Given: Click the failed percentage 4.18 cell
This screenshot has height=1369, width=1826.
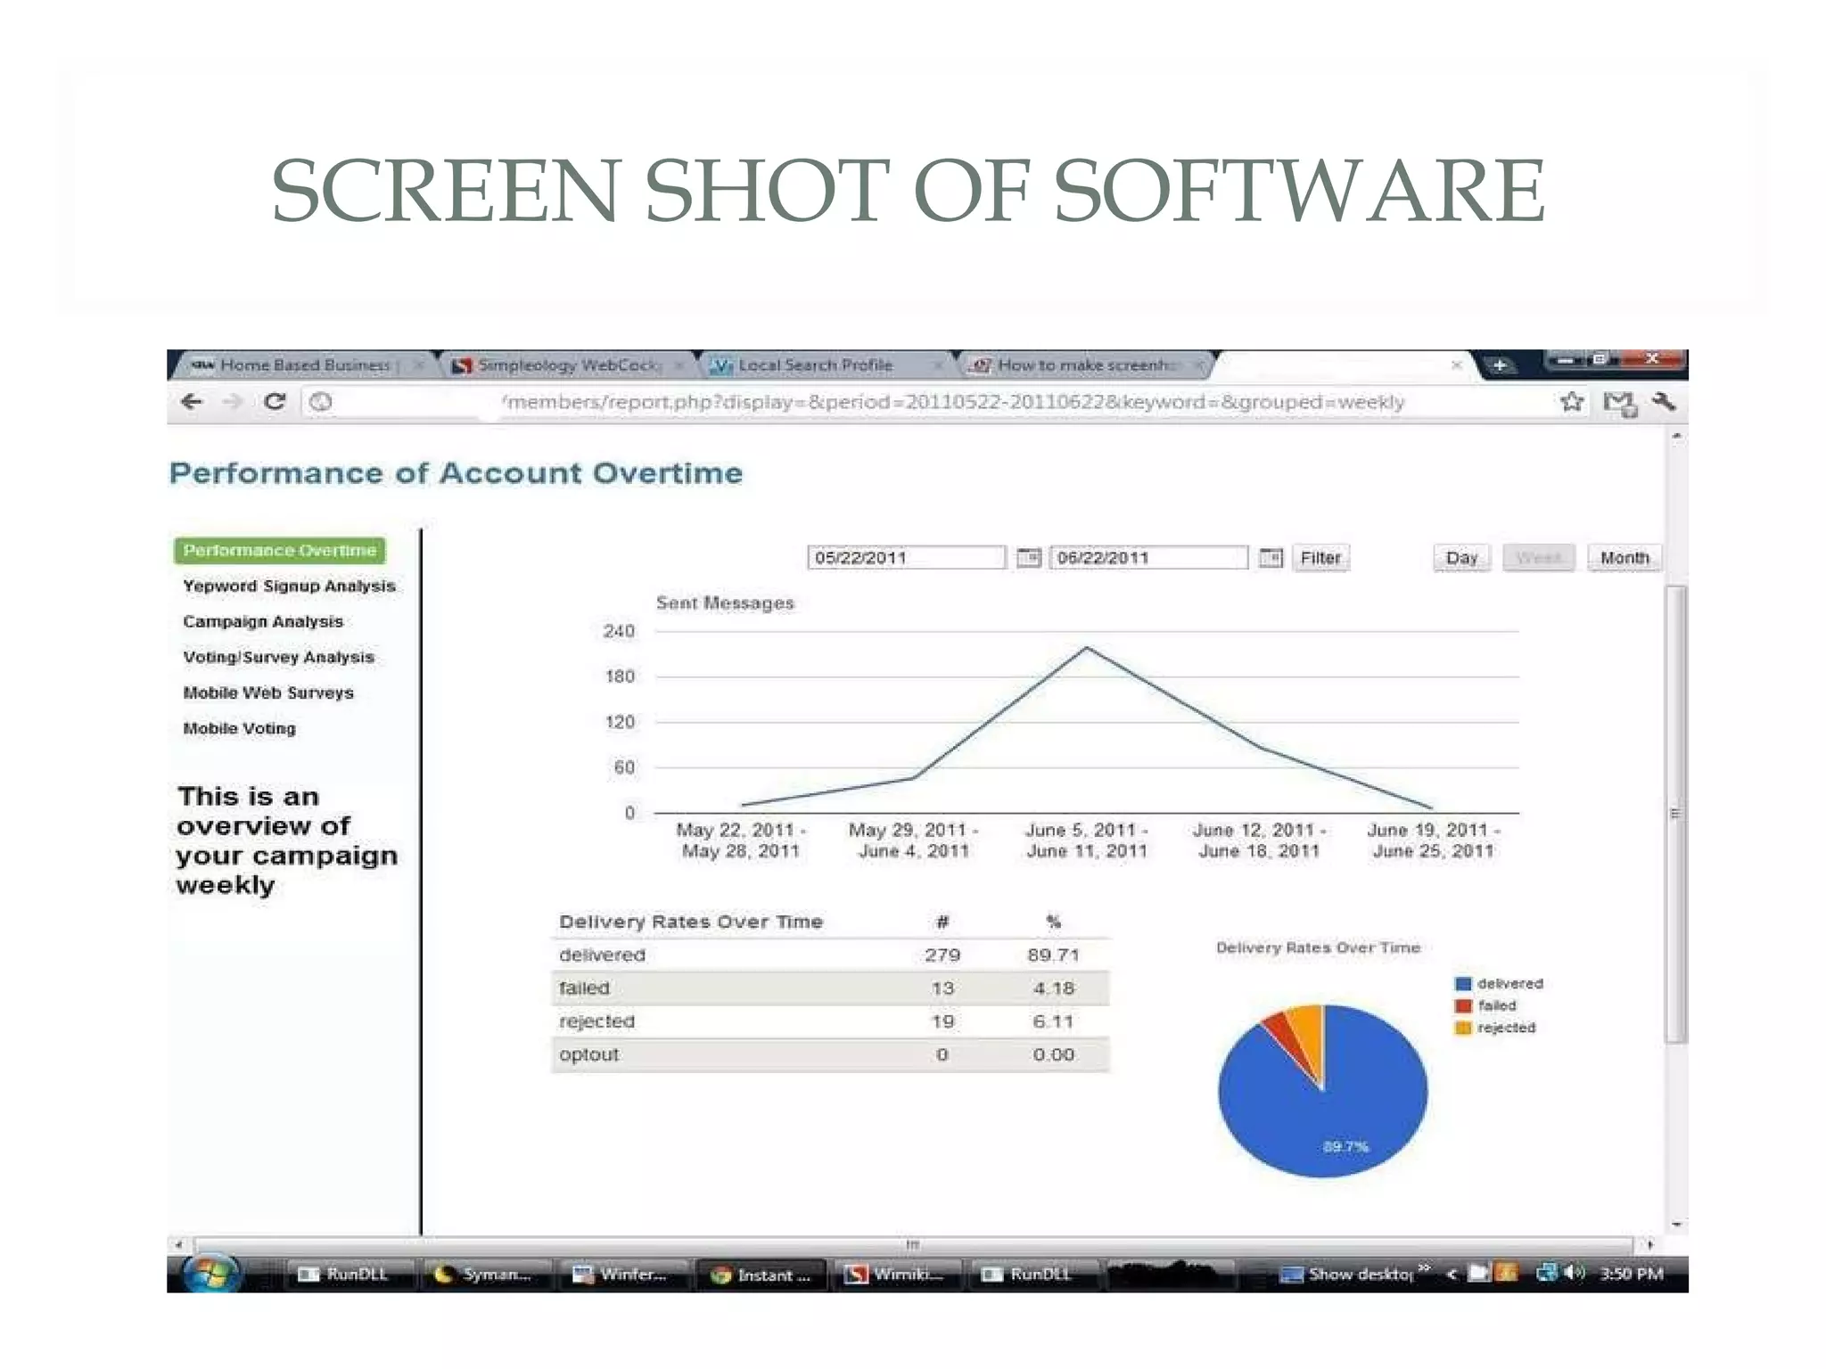Looking at the screenshot, I should pyautogui.click(x=1054, y=988).
